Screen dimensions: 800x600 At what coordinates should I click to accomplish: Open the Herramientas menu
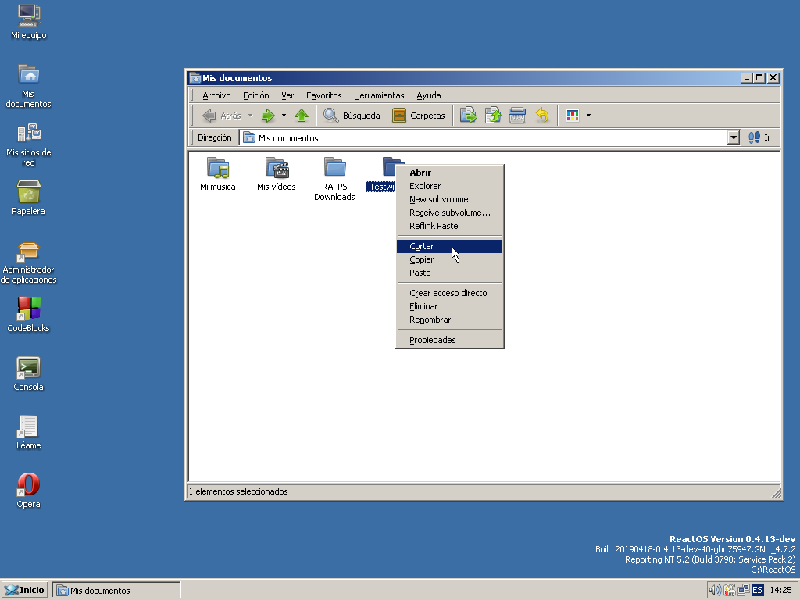pyautogui.click(x=379, y=95)
